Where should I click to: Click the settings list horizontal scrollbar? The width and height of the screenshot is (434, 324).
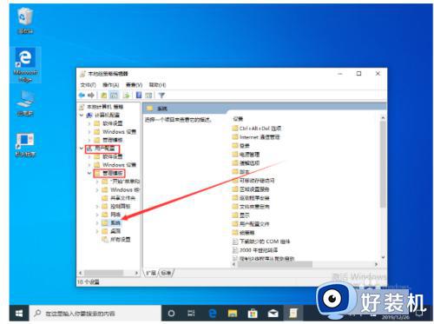point(275,264)
